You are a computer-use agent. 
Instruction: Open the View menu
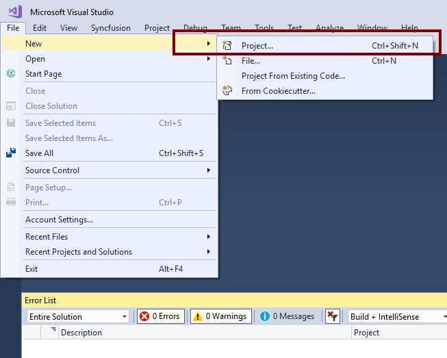pyautogui.click(x=68, y=28)
